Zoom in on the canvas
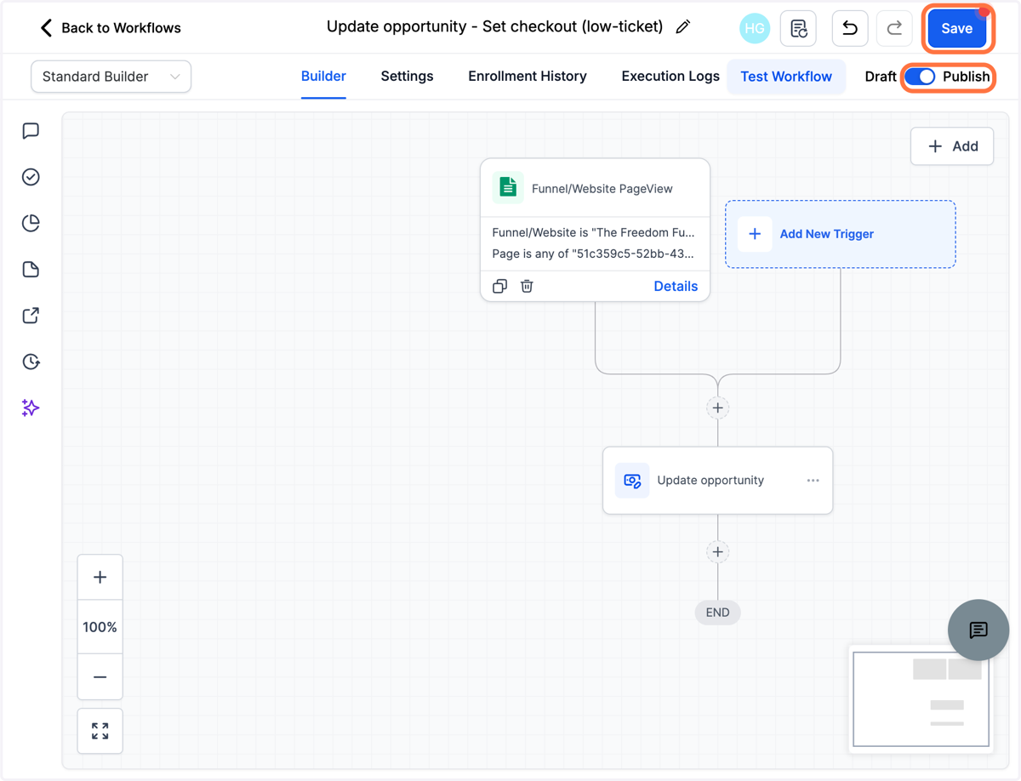Viewport: 1021px width, 781px height. click(100, 578)
